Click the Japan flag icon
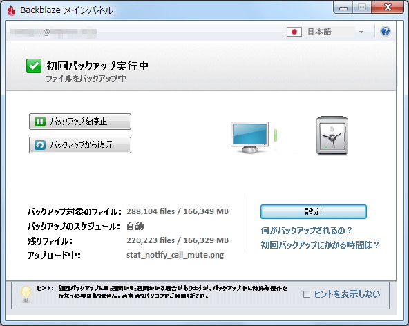This screenshot has height=326, width=409. tap(294, 32)
